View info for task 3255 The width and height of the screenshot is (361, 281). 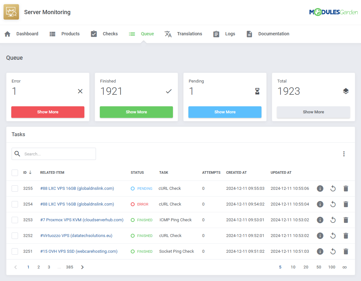point(320,189)
